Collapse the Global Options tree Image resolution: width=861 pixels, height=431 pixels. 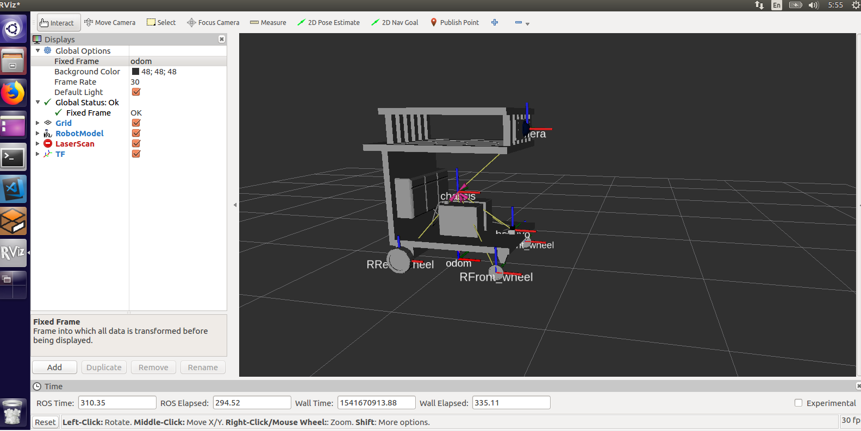pyautogui.click(x=38, y=50)
